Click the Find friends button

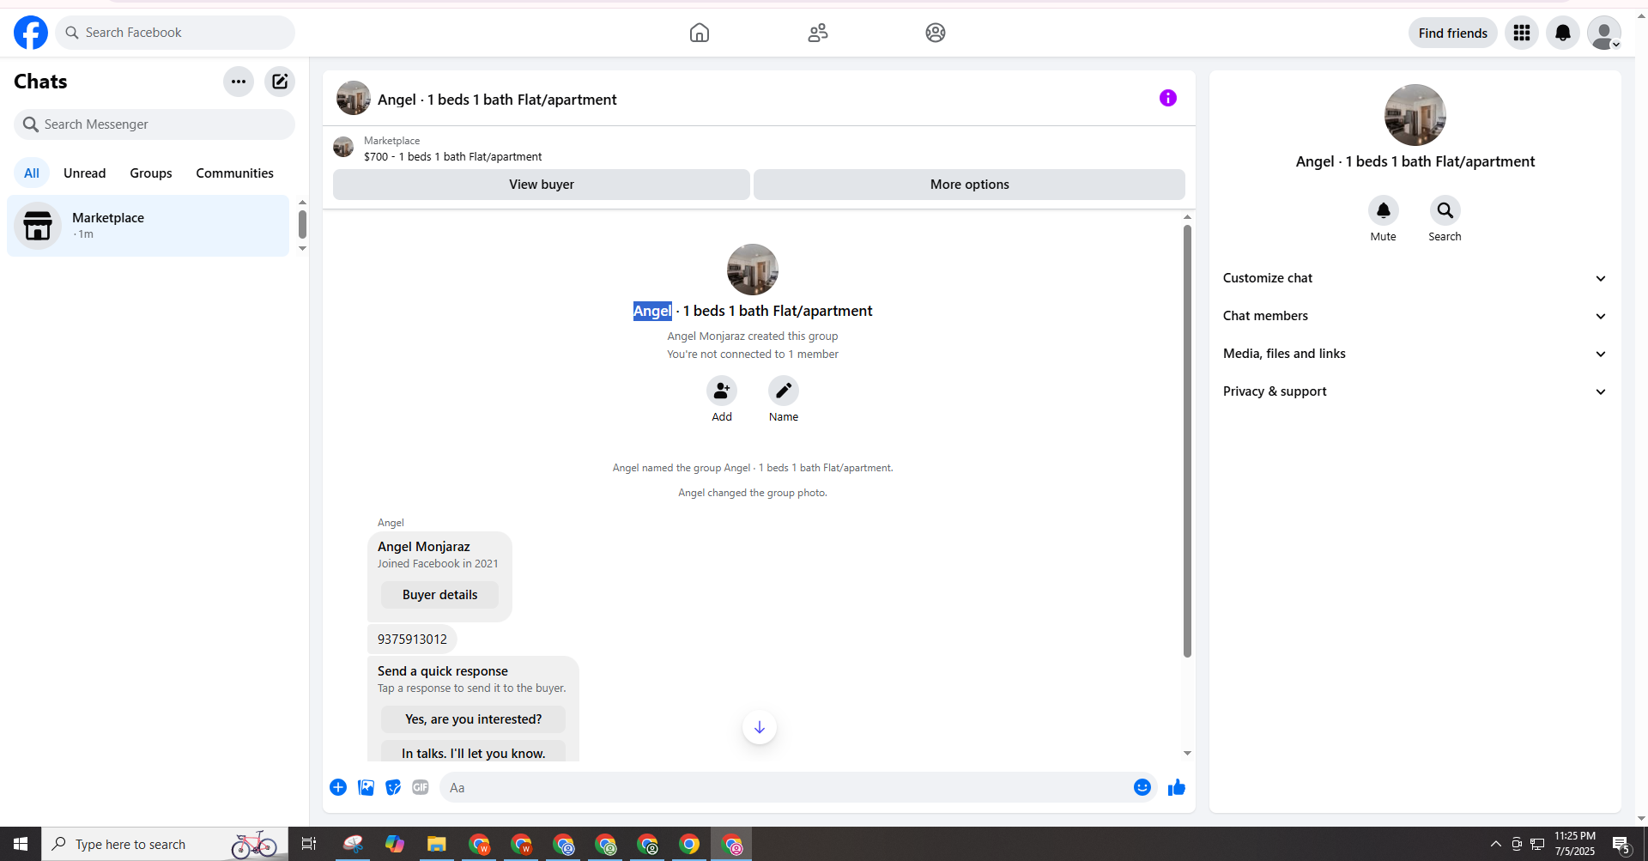click(x=1453, y=33)
